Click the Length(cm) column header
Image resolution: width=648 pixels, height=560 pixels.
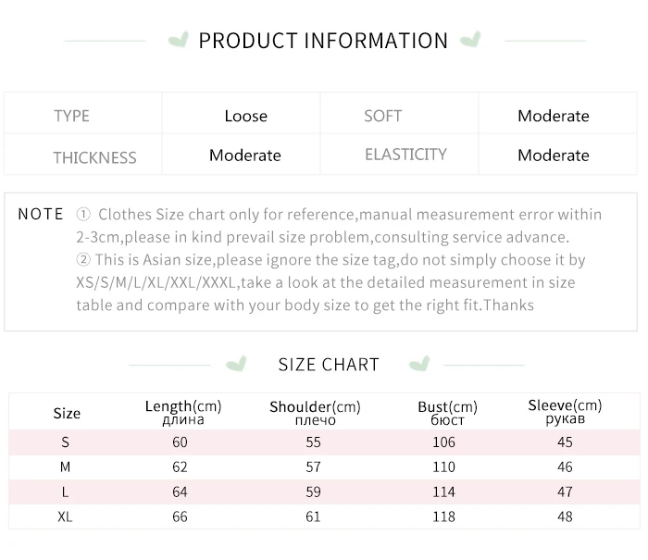(183, 412)
